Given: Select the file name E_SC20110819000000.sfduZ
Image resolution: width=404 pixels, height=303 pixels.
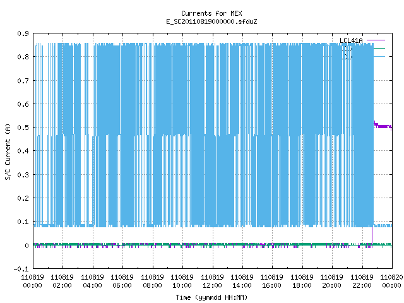Looking at the screenshot, I should coord(211,21).
